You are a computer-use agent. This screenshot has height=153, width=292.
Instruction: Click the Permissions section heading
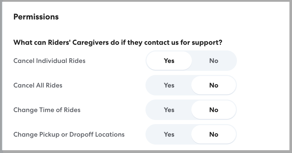[x=36, y=17]
